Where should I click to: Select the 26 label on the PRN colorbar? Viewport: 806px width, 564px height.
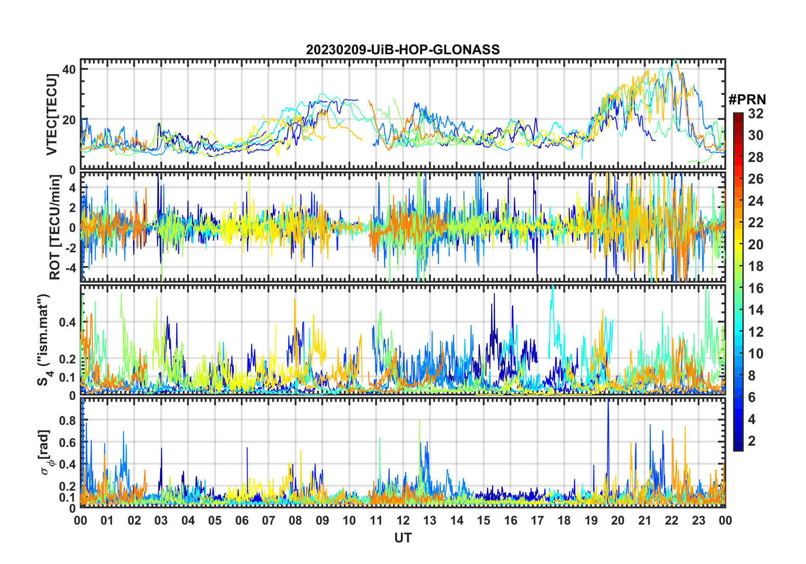(x=756, y=179)
